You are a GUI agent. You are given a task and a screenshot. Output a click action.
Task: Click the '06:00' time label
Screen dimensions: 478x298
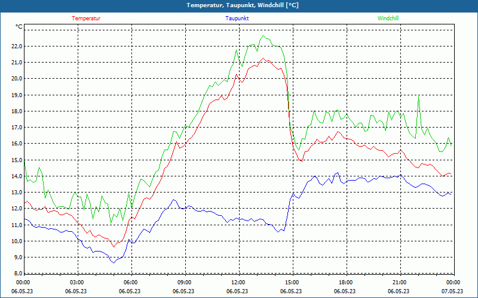130,283
